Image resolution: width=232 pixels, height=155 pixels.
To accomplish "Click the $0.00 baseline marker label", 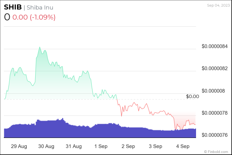I will [x=192, y=96].
